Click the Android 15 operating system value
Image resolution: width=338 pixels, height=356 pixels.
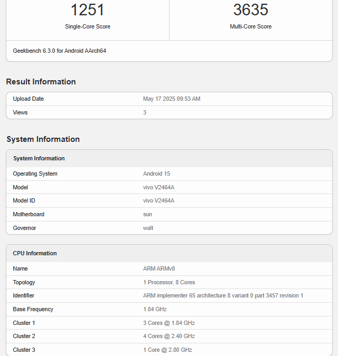[x=156, y=174]
